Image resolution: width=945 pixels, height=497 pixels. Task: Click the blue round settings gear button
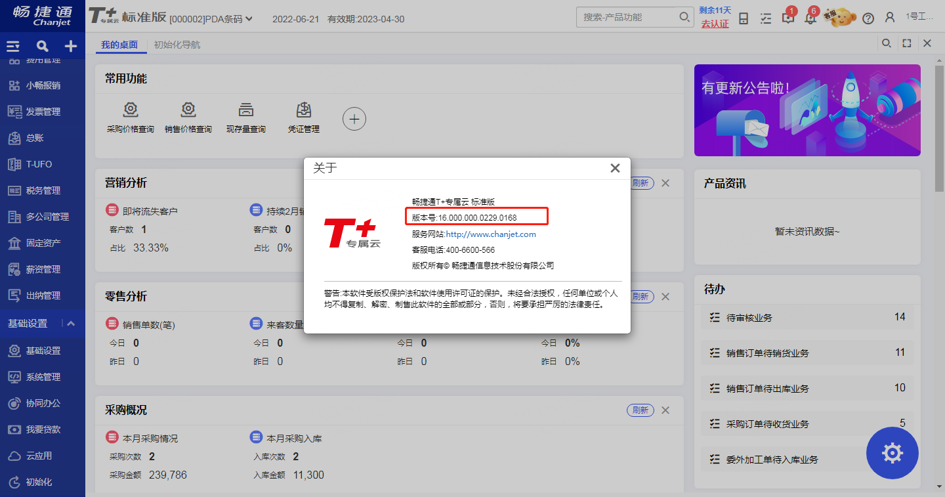(x=892, y=452)
